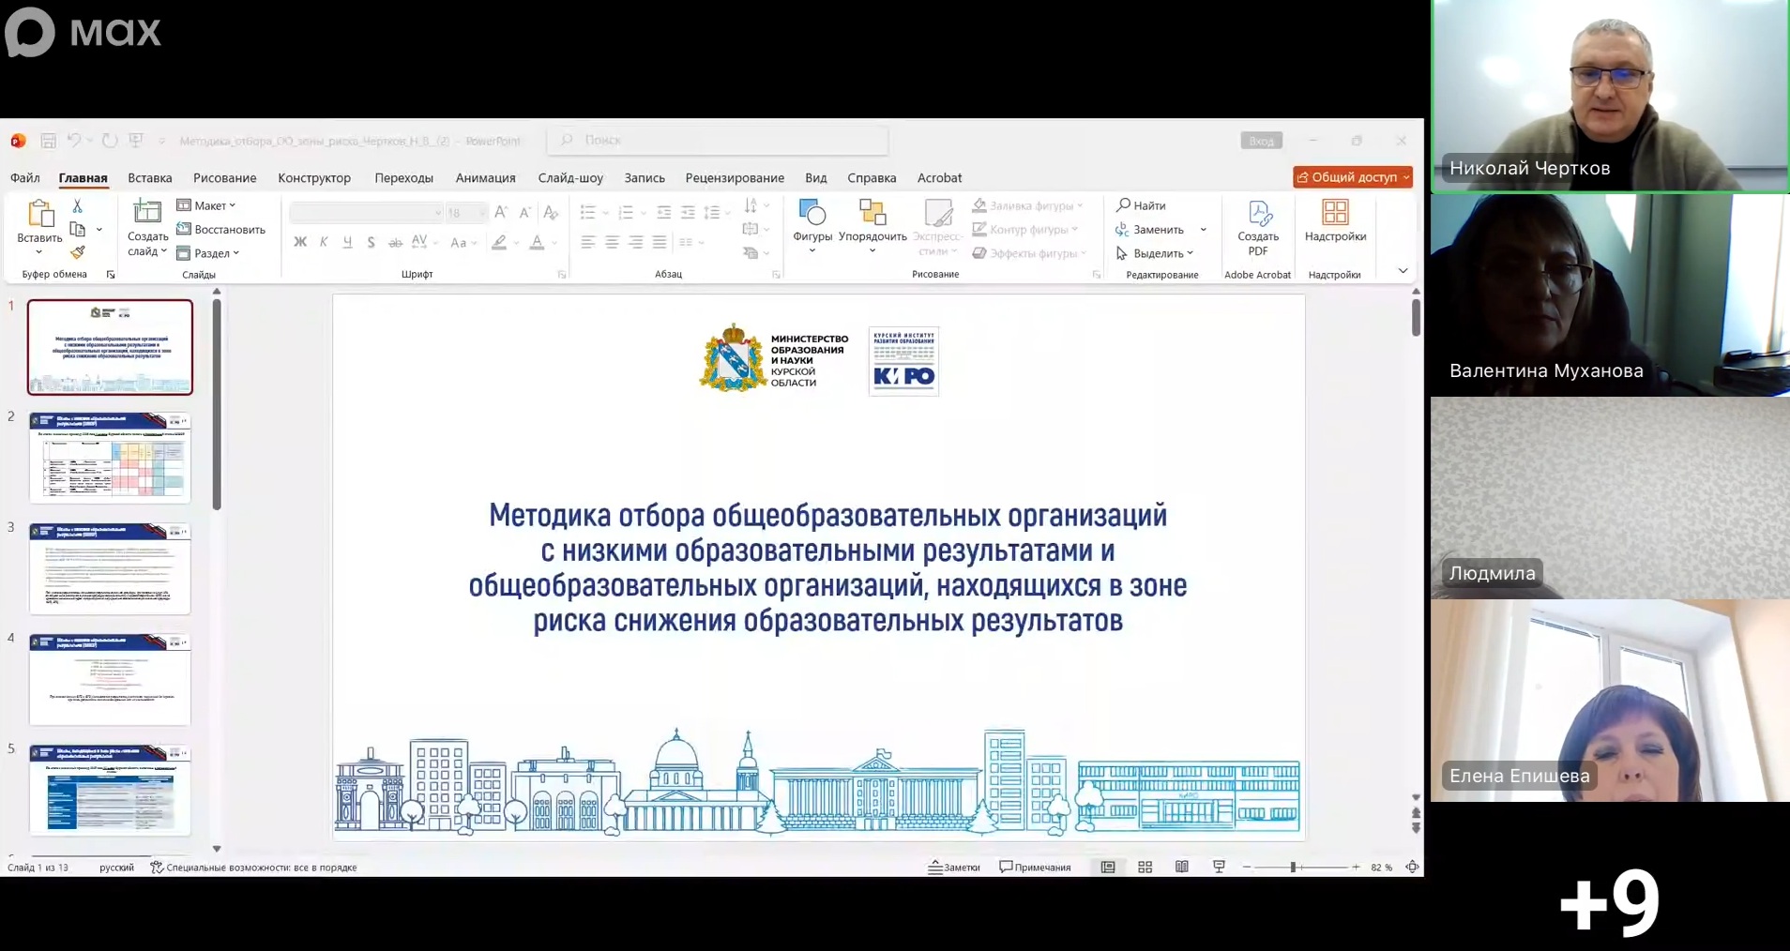Click the Arrange (Упорядочить) icon
Screen dimensions: 1790x951
click(872, 213)
